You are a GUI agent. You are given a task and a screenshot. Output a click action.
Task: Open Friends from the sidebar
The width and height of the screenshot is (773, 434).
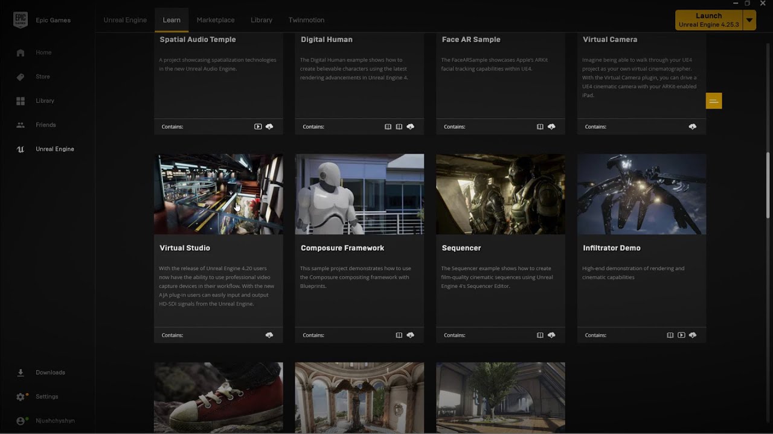point(37,125)
